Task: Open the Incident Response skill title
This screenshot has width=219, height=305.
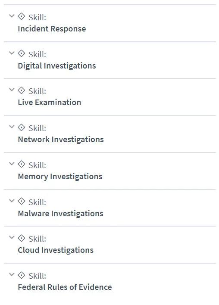Action: click(x=52, y=29)
